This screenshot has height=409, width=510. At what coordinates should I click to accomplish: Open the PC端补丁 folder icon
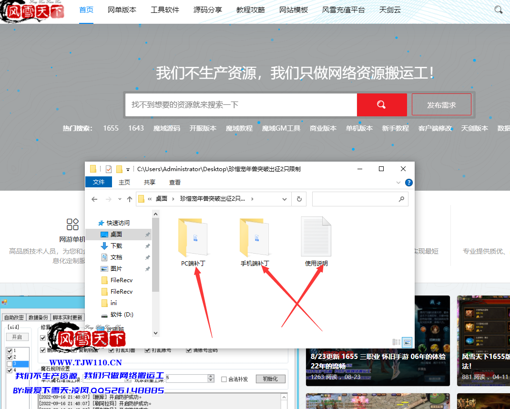(193, 237)
